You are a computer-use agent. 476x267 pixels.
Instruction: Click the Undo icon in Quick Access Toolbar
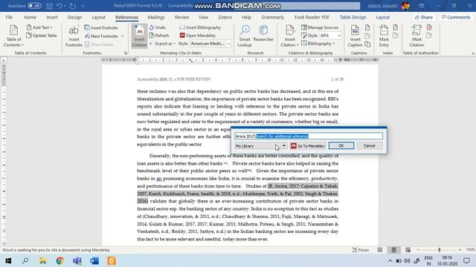pos(59,6)
